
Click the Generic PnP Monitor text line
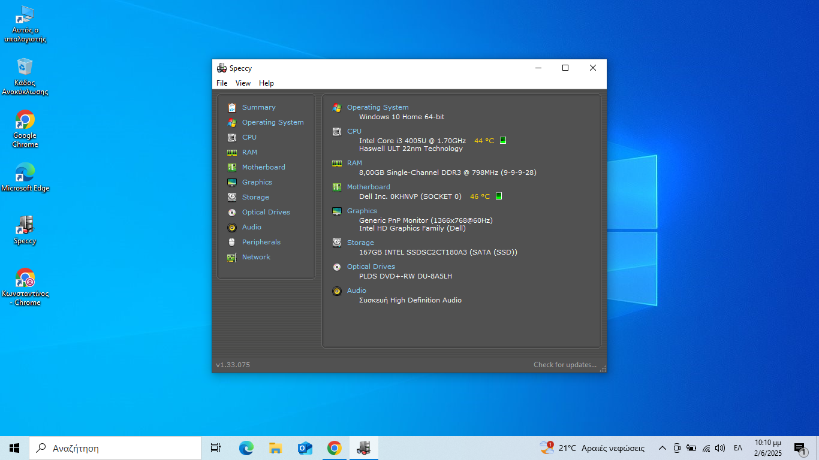pos(426,220)
